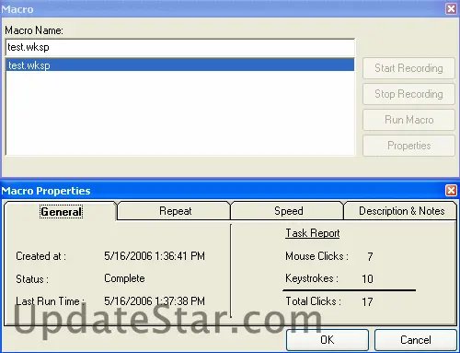Screen dimensions: 460x353
Task: Close the Macro window
Action: tap(451, 9)
